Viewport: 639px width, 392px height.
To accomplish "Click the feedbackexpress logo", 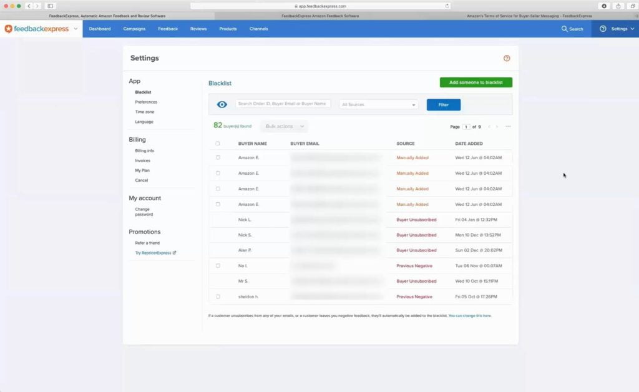I will click(x=37, y=29).
